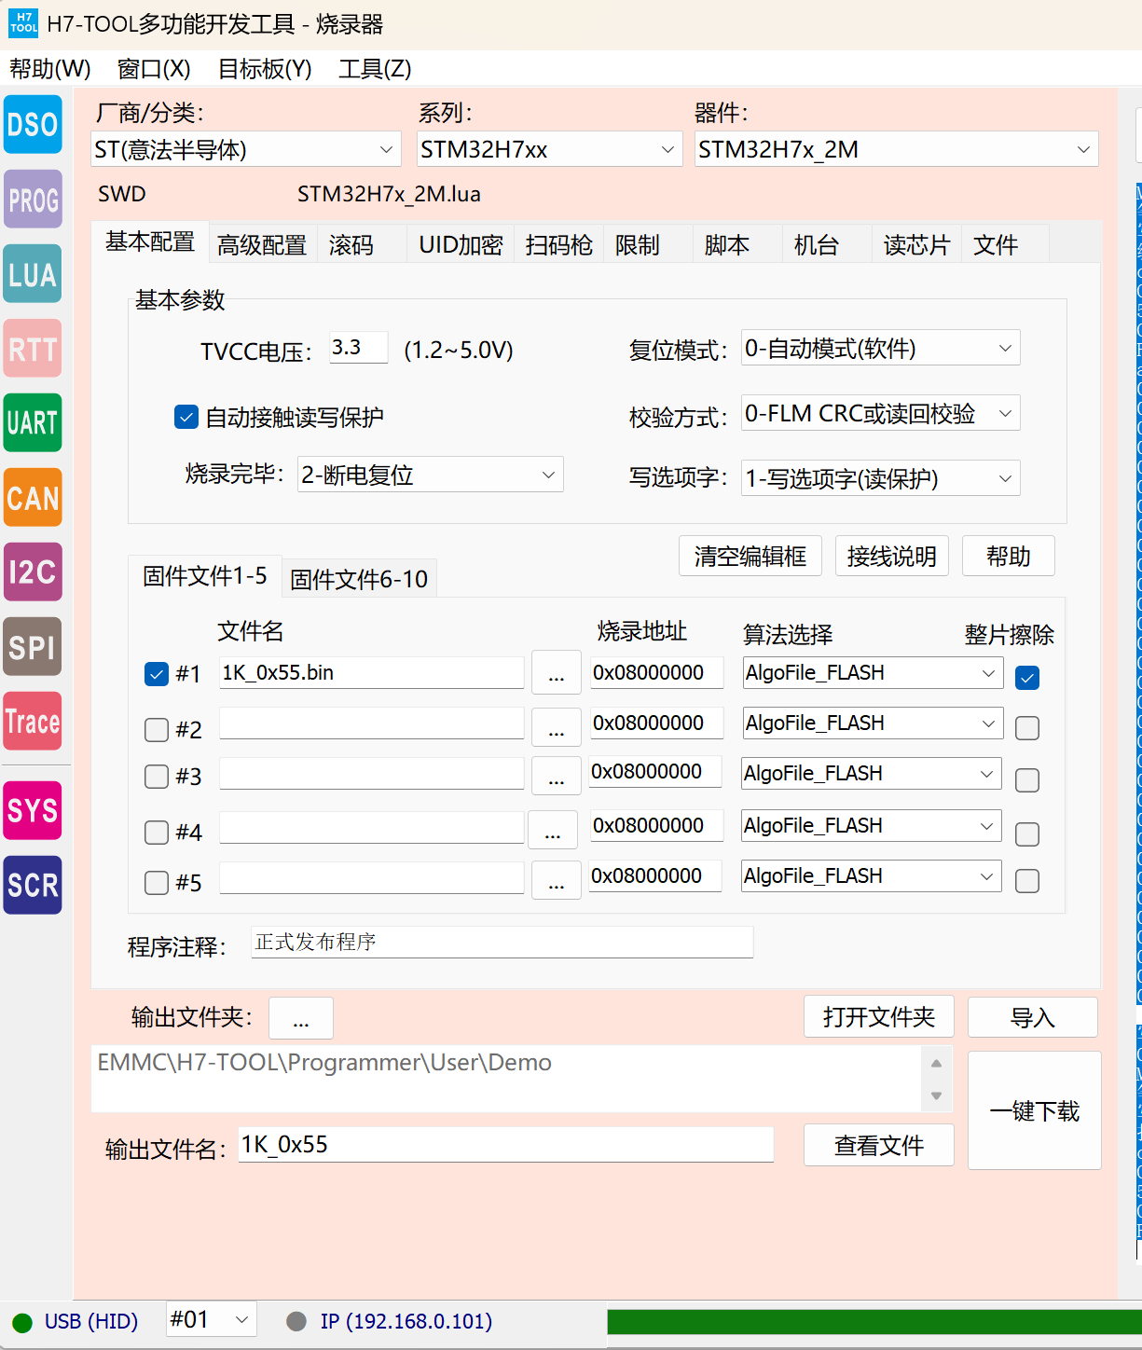
Task: Open the 目标板(Y) menu
Action: coord(265,69)
